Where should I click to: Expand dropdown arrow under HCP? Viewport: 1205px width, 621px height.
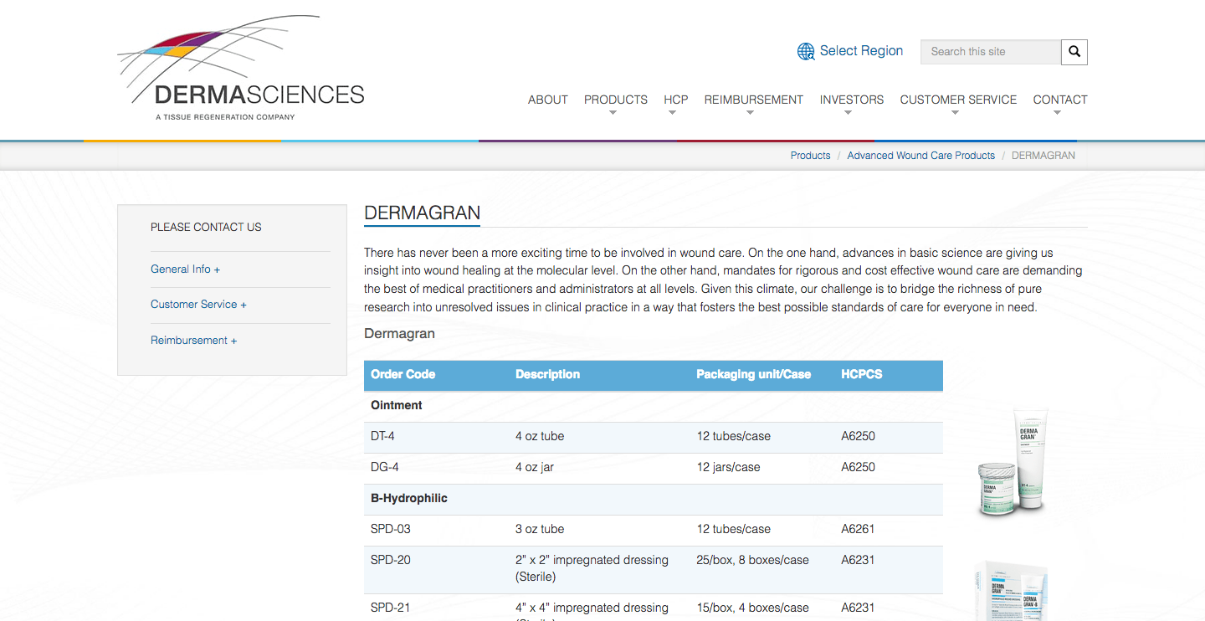click(672, 113)
